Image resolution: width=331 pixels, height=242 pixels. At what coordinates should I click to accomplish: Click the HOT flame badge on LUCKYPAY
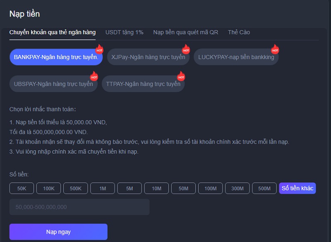[275, 49]
